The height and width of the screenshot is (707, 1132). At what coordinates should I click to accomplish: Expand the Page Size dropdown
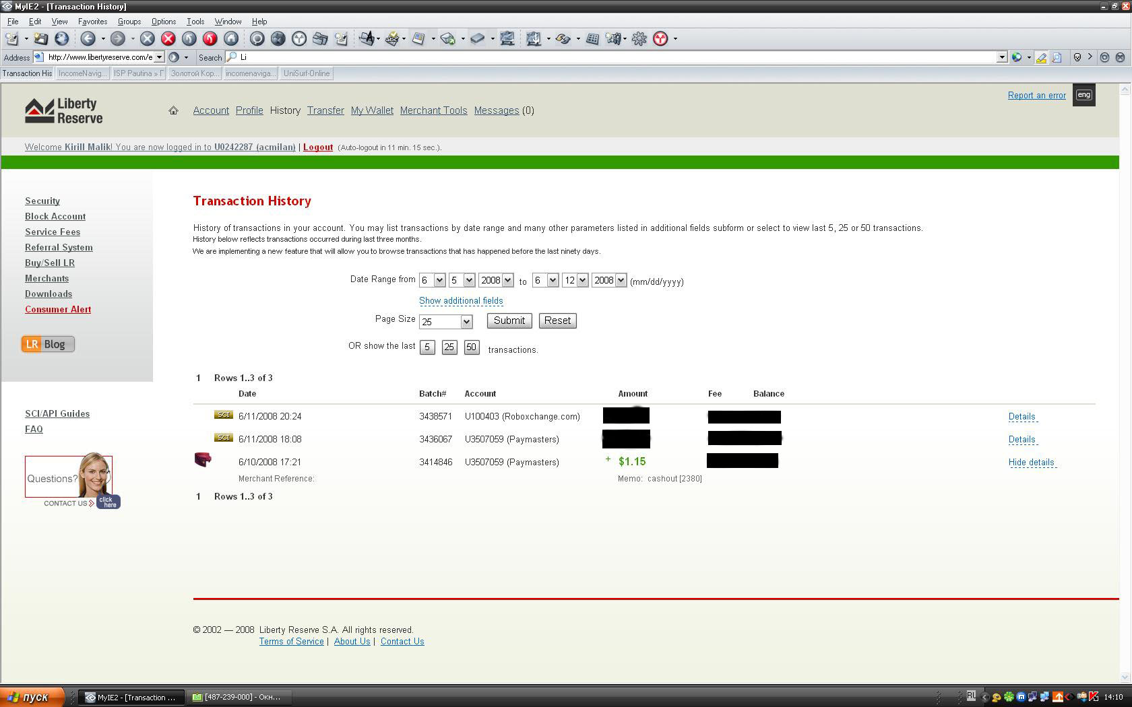point(466,322)
